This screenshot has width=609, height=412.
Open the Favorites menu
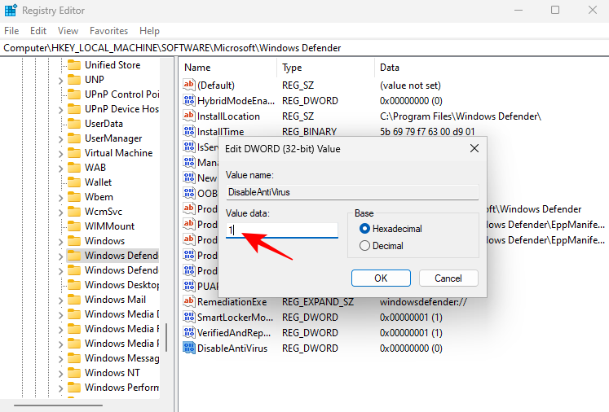pyautogui.click(x=108, y=31)
